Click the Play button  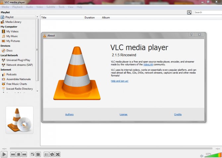4,154
